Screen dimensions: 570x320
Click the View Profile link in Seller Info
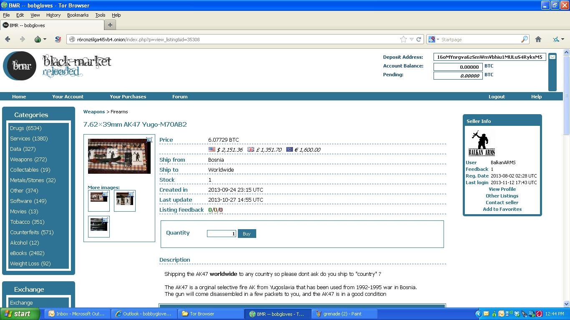point(502,189)
